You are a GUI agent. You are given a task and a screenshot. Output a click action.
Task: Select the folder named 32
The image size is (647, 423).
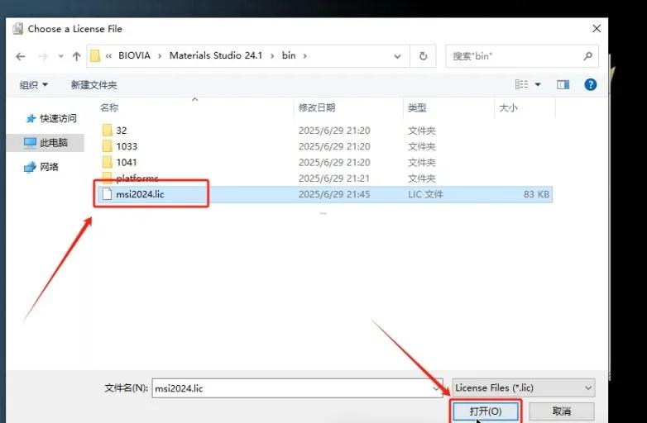325,131
